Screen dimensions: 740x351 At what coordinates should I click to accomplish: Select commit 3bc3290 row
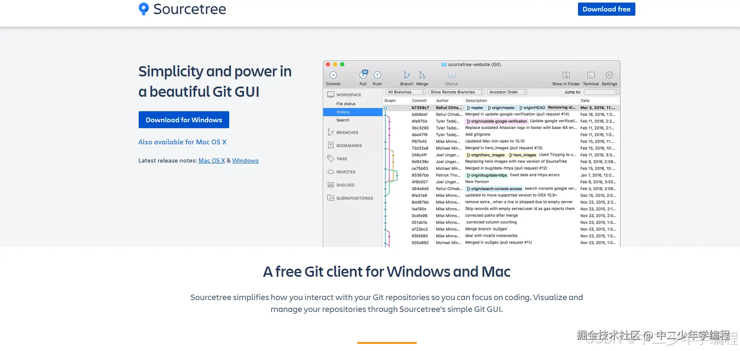click(x=501, y=128)
